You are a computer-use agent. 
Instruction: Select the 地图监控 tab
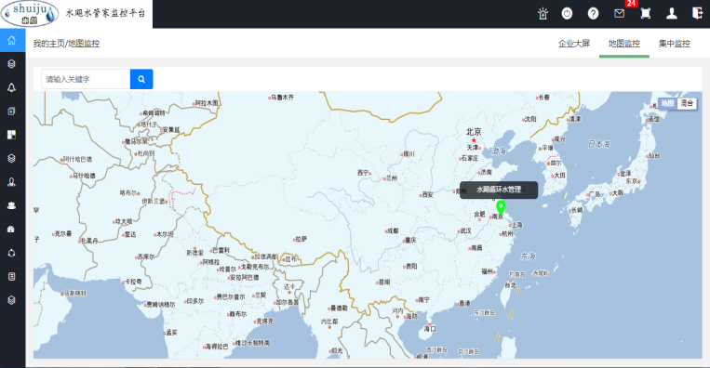click(624, 44)
